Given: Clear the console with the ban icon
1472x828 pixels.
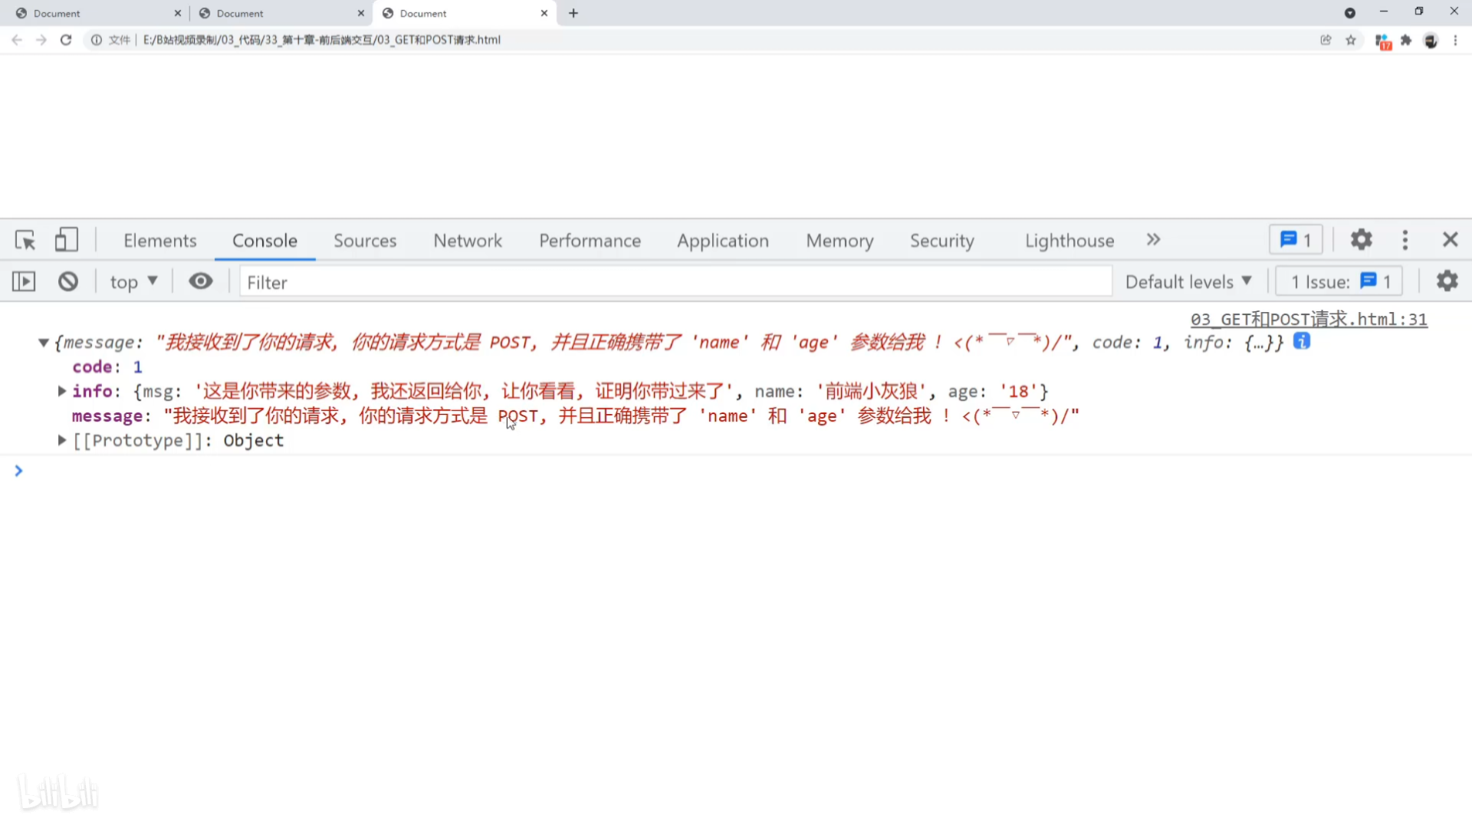Looking at the screenshot, I should point(68,282).
